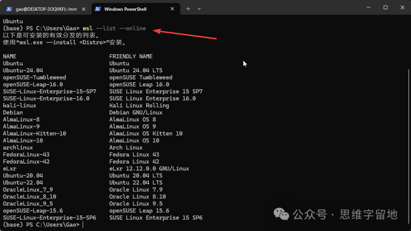Click the Debian GNU/Linux friendly name
The image size is (411, 231).
coord(136,113)
